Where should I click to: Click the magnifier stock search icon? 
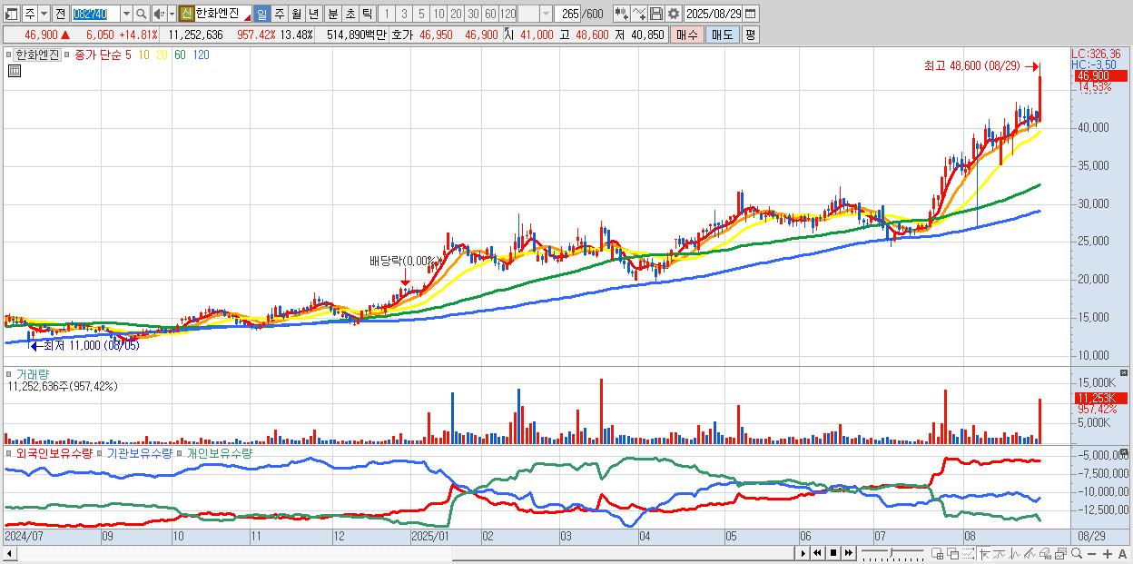click(x=141, y=14)
